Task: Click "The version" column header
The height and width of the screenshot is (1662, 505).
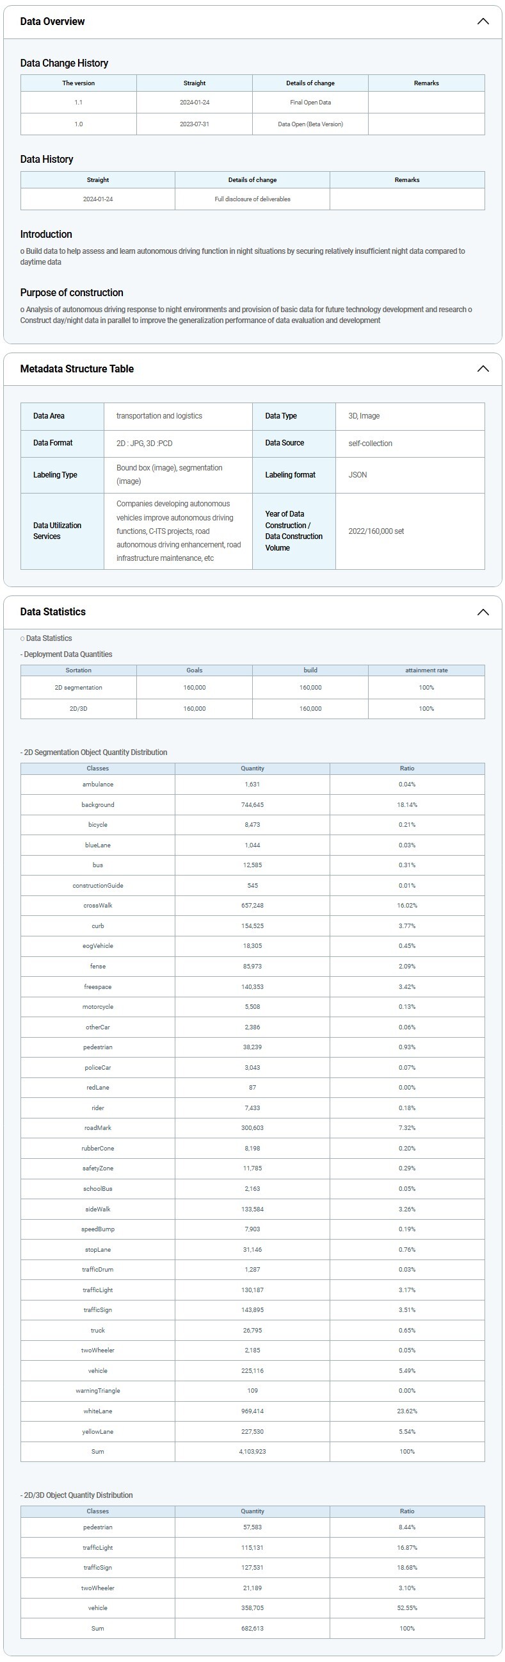Action: tap(79, 83)
